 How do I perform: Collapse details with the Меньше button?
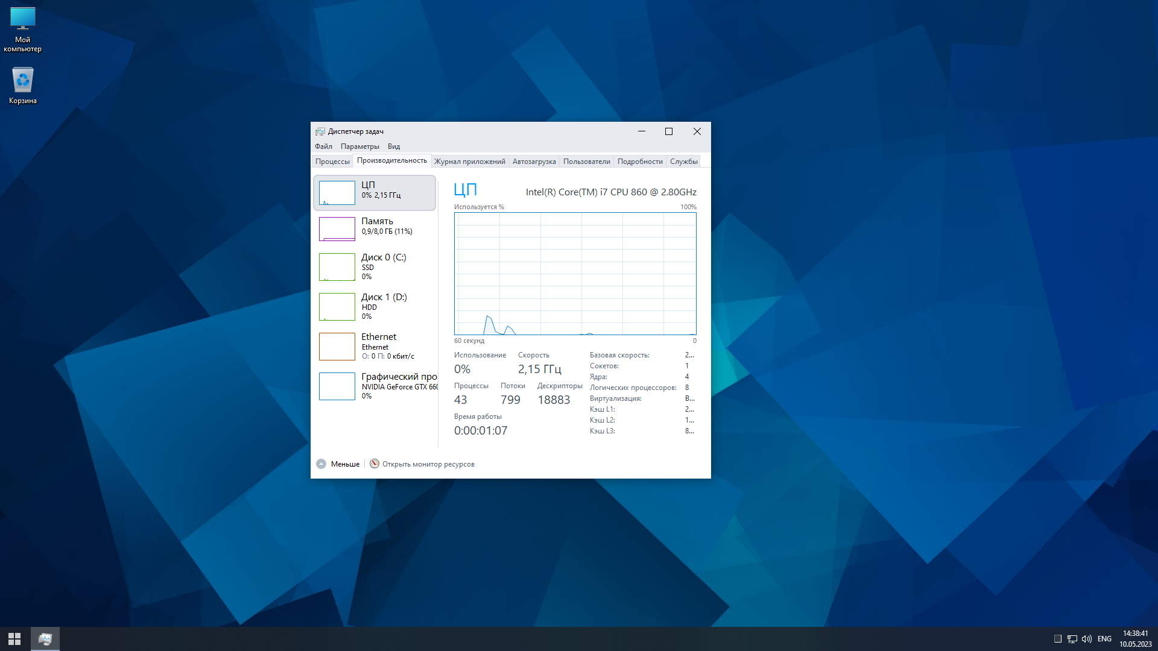(338, 464)
